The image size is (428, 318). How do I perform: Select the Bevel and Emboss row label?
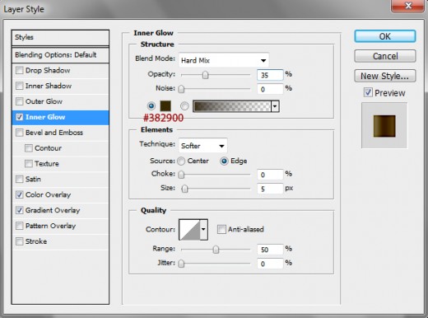(54, 133)
